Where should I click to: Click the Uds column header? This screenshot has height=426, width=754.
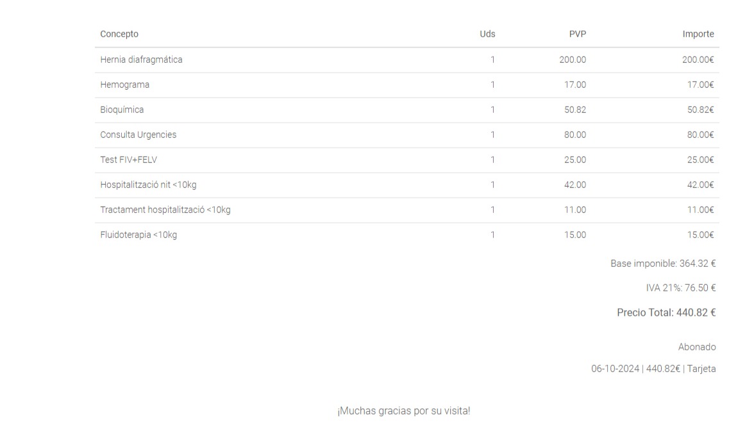click(487, 34)
